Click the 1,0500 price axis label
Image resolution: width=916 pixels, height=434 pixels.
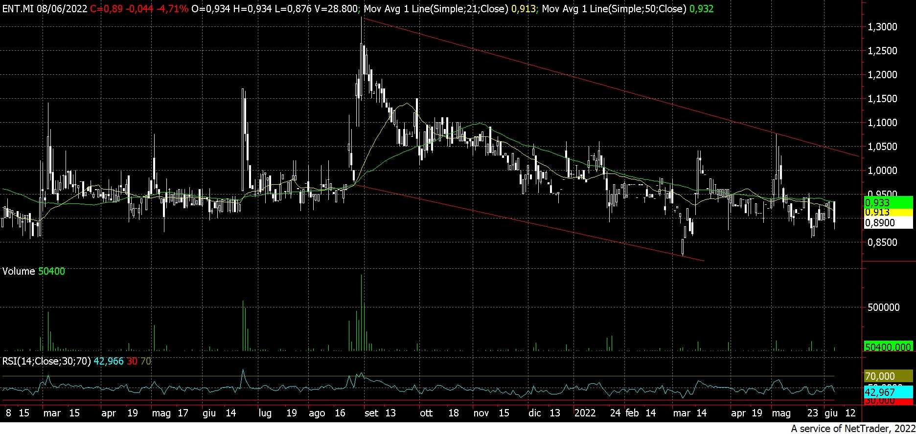point(882,147)
